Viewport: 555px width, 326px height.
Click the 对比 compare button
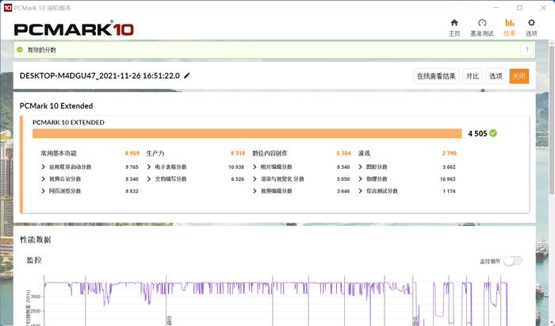click(473, 76)
